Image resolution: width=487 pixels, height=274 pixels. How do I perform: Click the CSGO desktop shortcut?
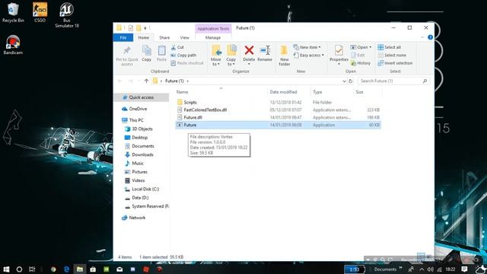click(40, 12)
